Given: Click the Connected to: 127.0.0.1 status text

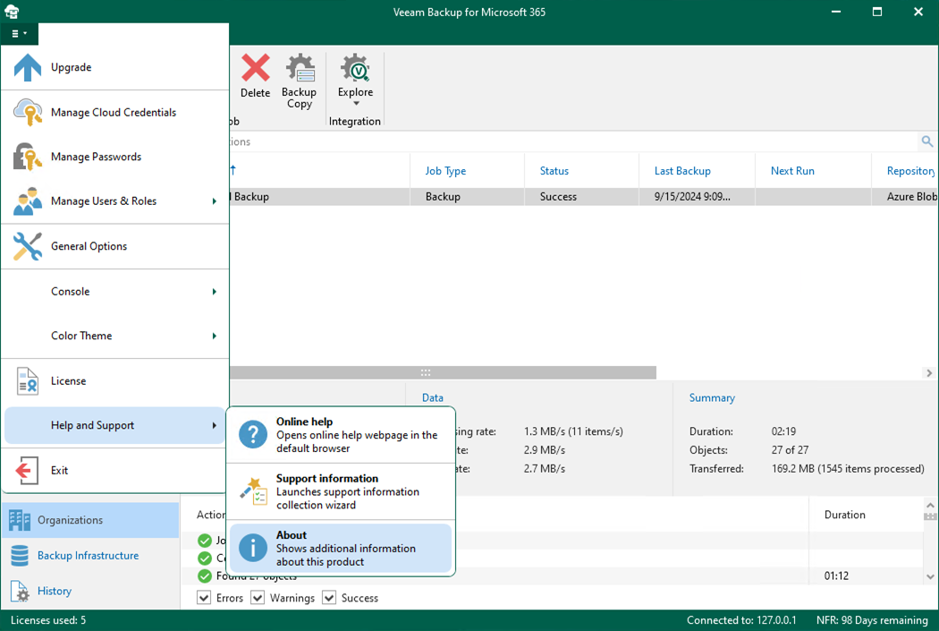Looking at the screenshot, I should [x=741, y=620].
